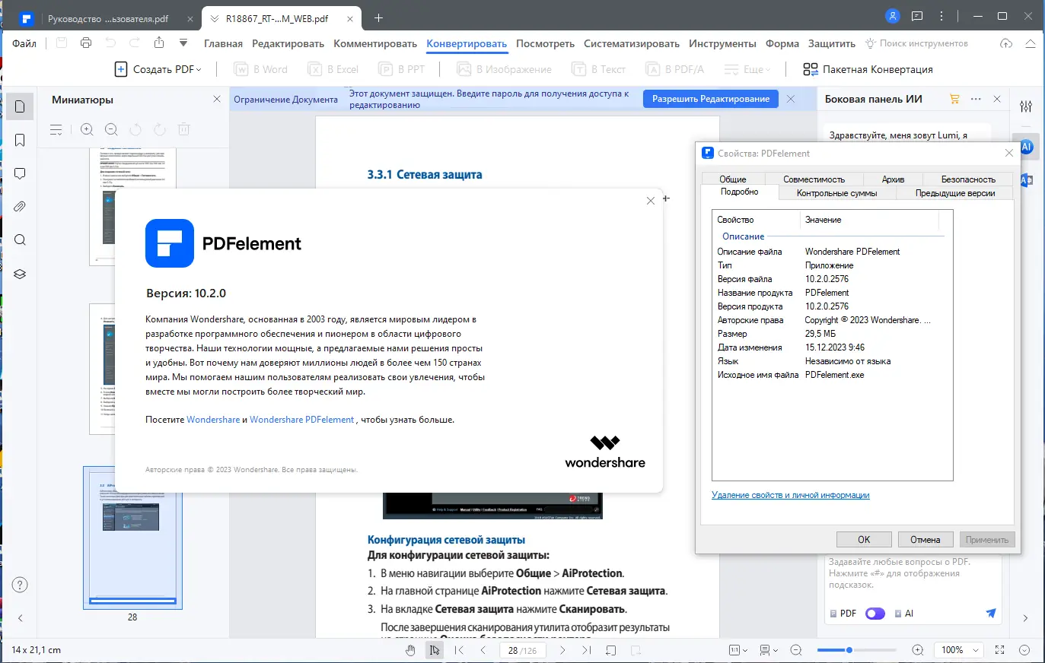This screenshot has width=1045, height=663.
Task: Open the 100% zoom level dropdown
Action: coord(960,650)
